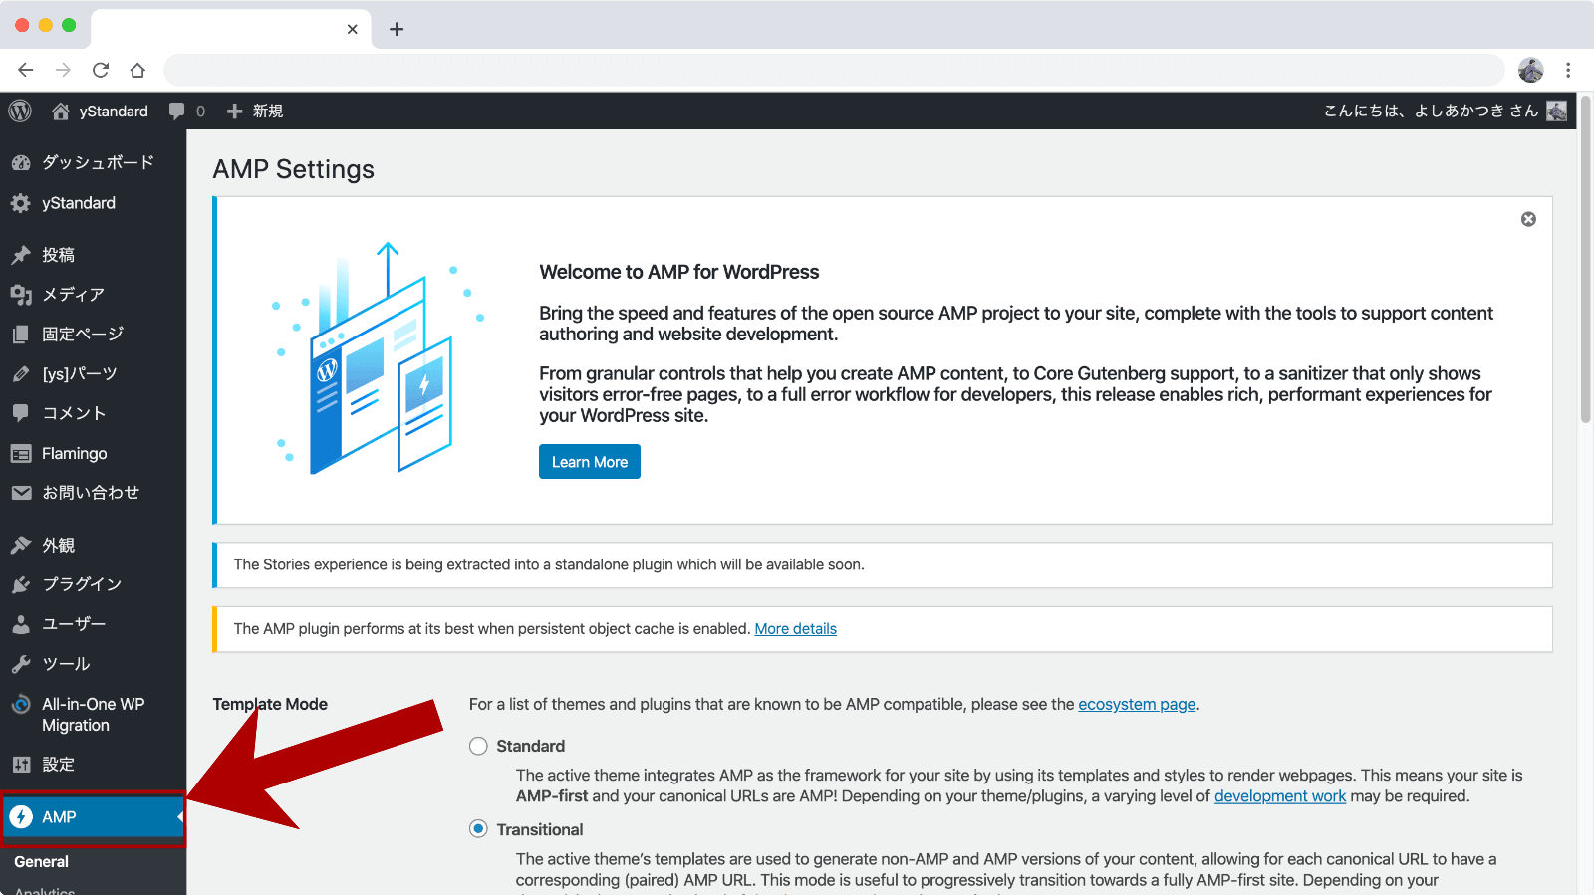Open the General submenu under AMP

[x=41, y=862]
